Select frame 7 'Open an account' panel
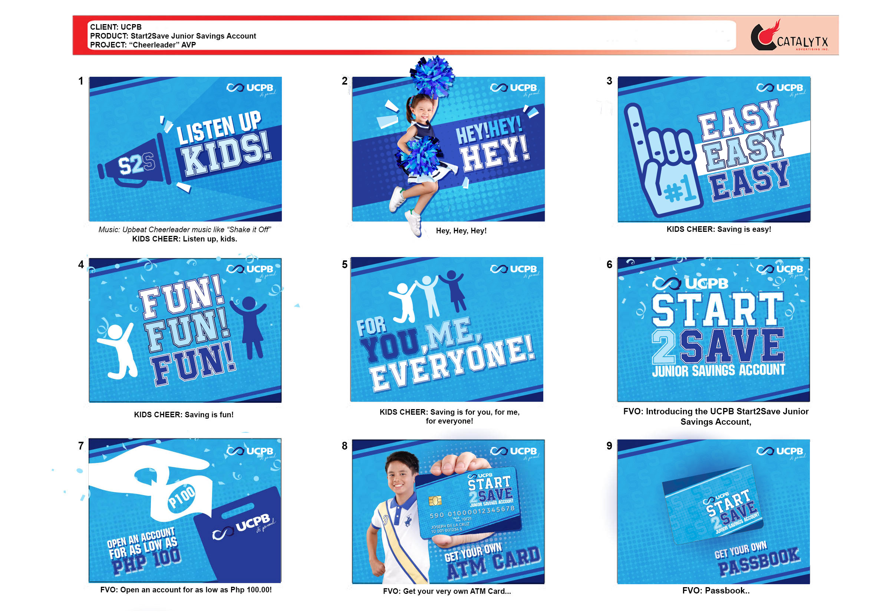The height and width of the screenshot is (612, 890). click(185, 510)
